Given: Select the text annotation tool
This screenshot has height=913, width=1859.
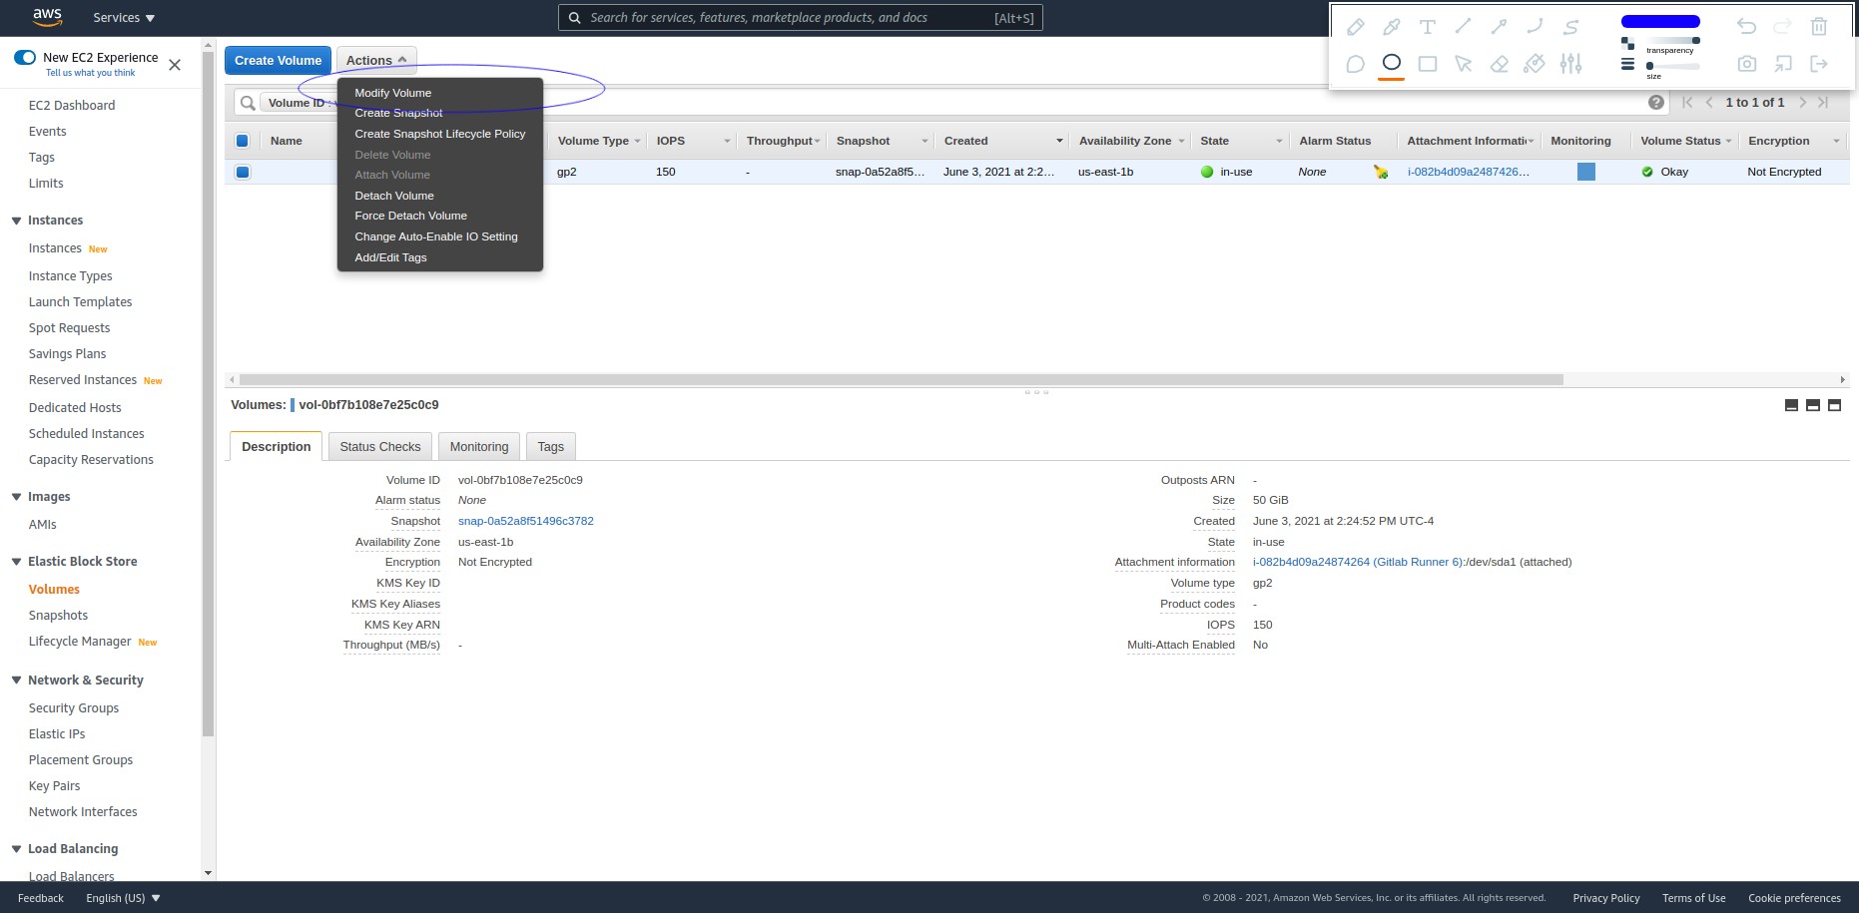Looking at the screenshot, I should tap(1427, 27).
